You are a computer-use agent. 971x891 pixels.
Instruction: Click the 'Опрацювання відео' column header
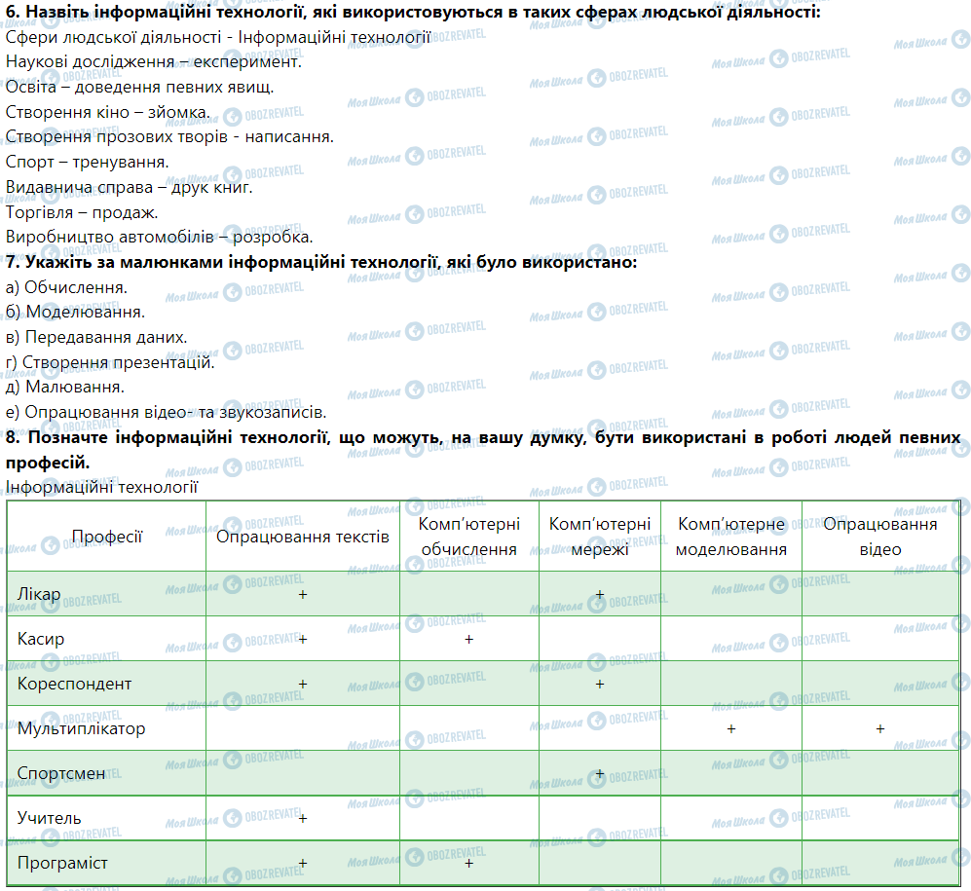pyautogui.click(x=879, y=537)
